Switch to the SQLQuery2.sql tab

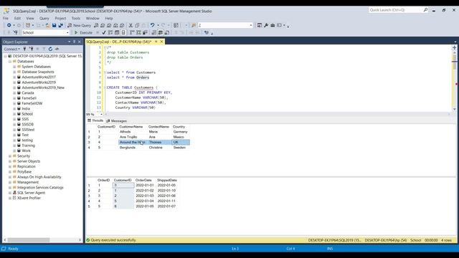(x=119, y=42)
